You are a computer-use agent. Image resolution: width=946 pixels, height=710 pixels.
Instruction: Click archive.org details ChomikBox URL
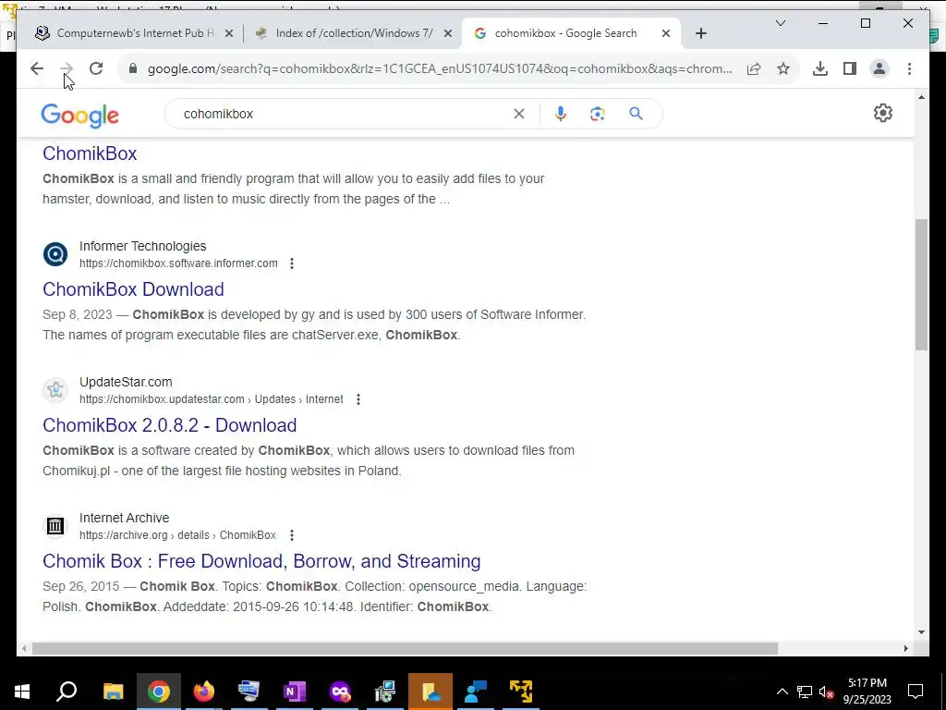(178, 535)
